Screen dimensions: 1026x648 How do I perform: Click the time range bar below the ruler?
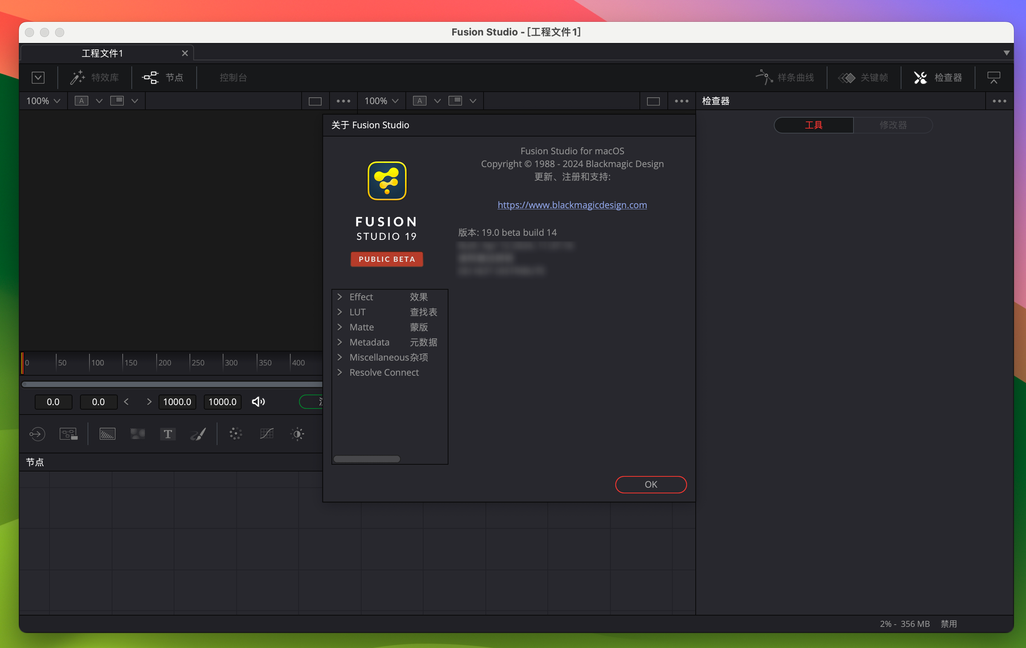coord(172,384)
